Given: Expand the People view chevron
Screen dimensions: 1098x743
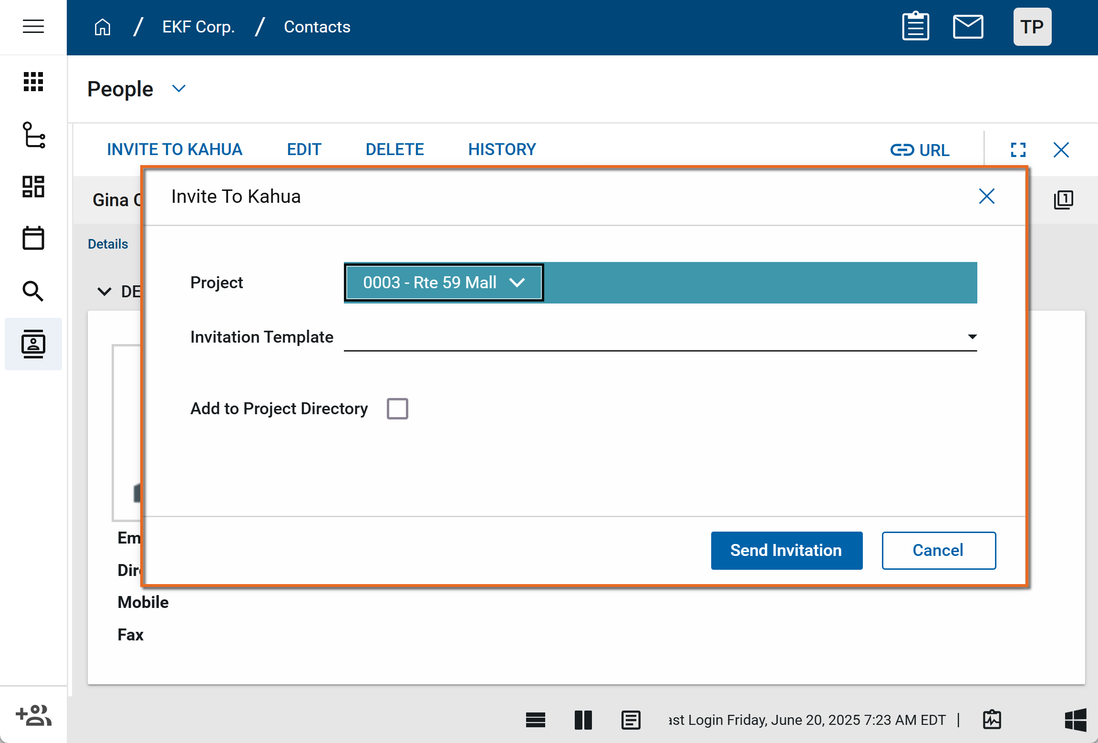Looking at the screenshot, I should click(178, 89).
